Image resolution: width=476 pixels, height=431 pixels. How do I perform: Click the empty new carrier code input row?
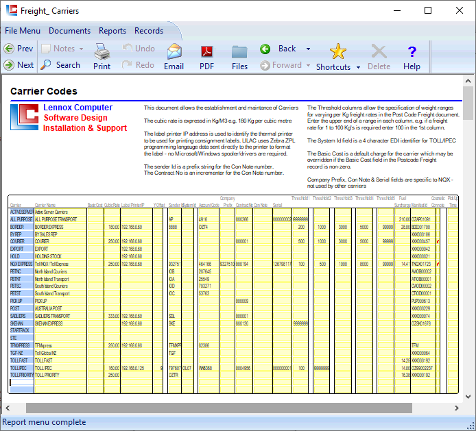coord(21,382)
